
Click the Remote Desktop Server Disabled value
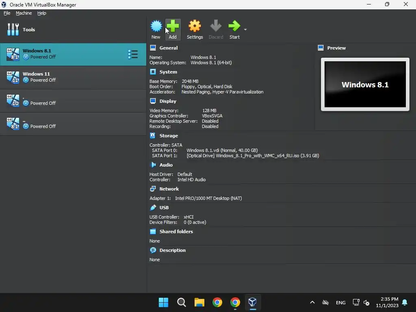click(210, 121)
